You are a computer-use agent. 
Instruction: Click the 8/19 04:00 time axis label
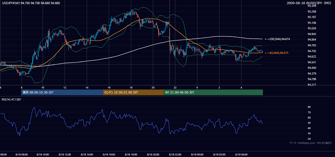(241, 155)
